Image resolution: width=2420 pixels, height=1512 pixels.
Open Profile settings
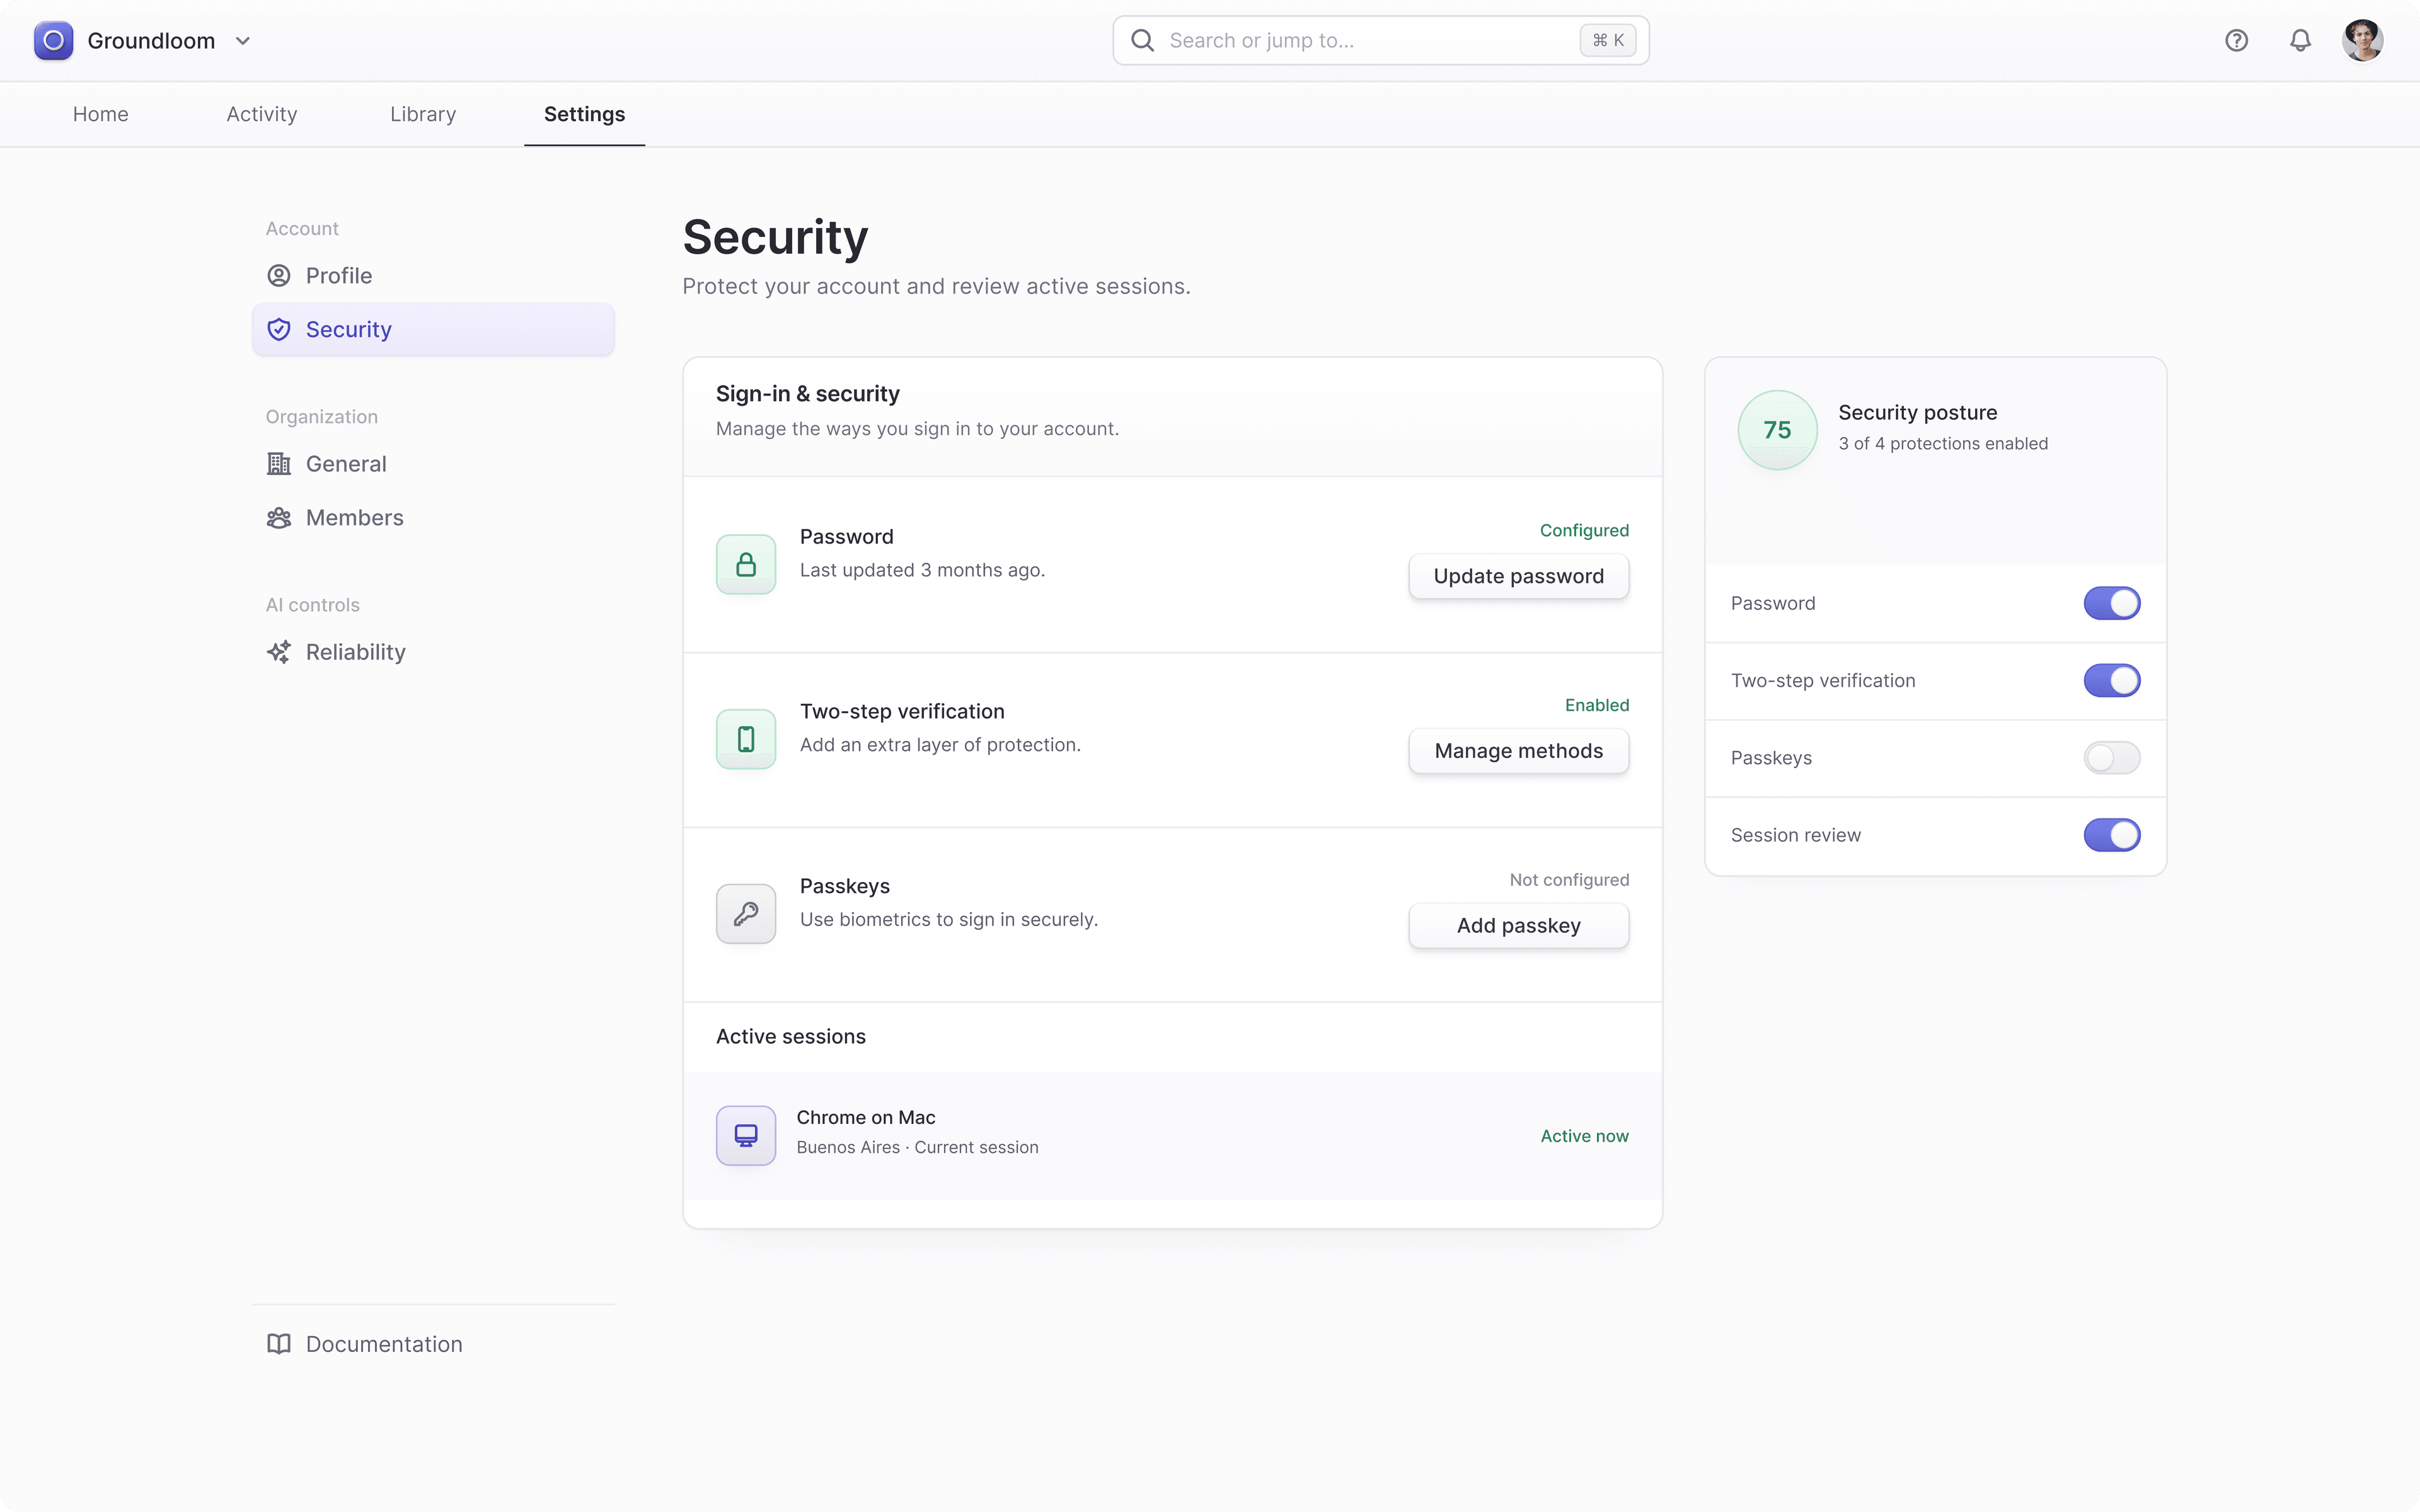point(433,276)
